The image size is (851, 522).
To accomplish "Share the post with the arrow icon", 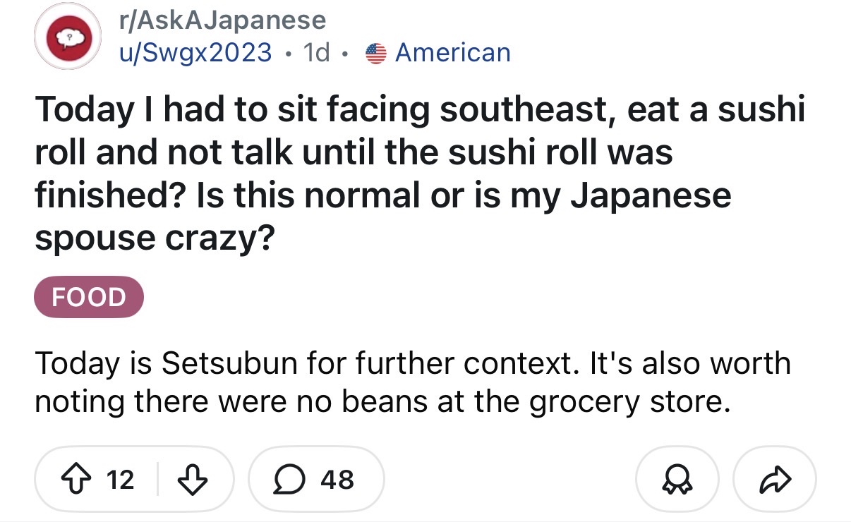I will pos(775,480).
